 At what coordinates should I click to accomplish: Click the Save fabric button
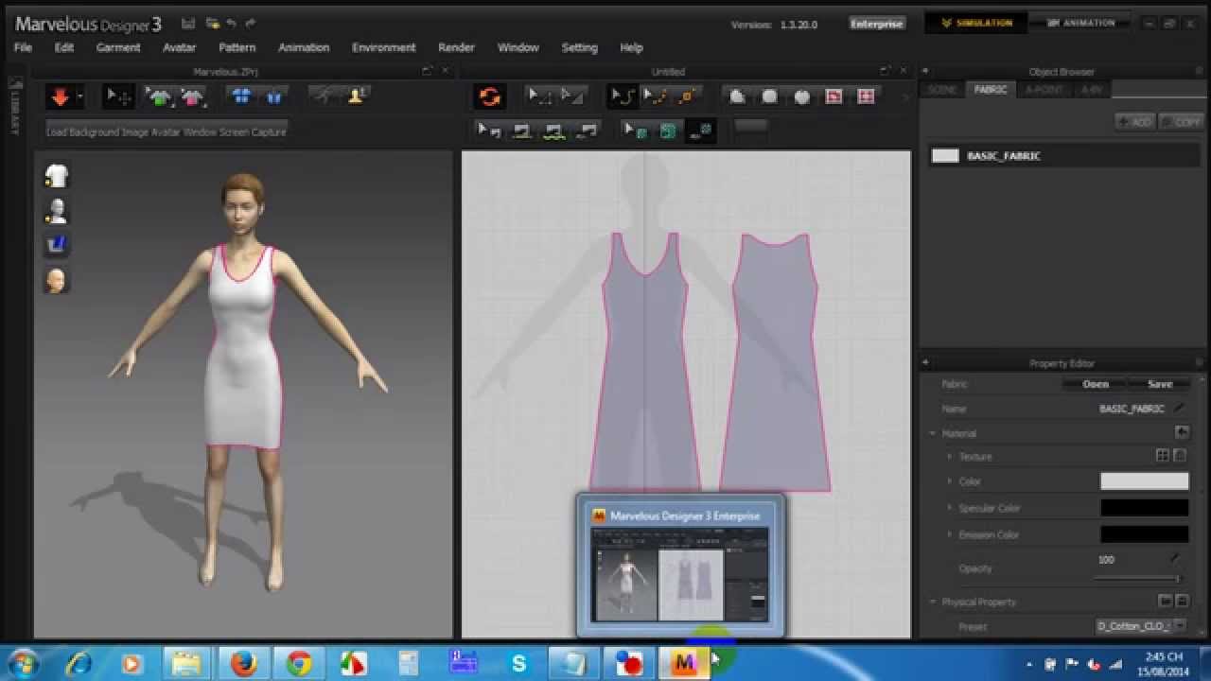point(1160,384)
